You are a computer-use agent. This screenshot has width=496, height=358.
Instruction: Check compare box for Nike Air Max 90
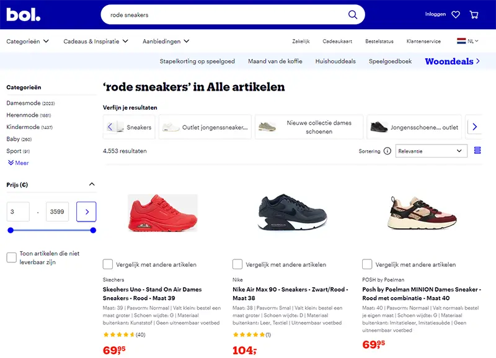(x=237, y=264)
